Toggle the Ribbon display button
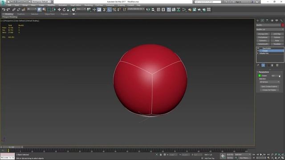285x160 pixels. (169, 10)
